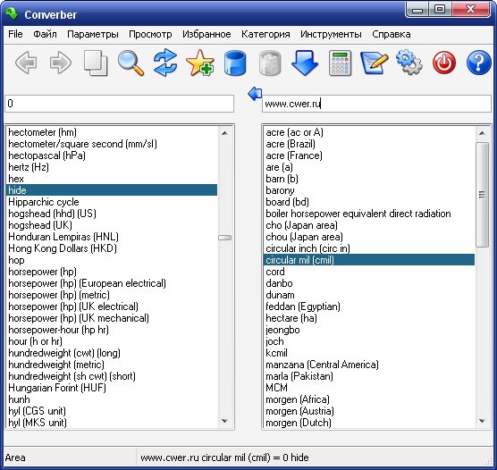Click the blue swap arrows icon

point(165,63)
